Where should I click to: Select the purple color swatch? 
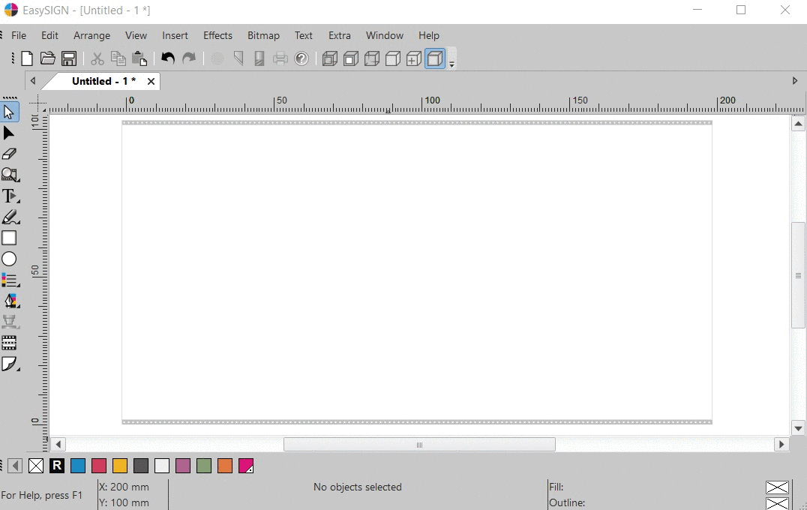point(183,466)
